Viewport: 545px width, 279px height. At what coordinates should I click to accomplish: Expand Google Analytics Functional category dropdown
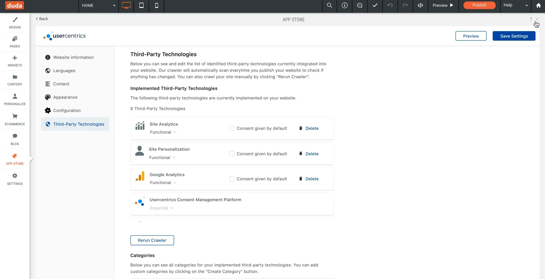163,183
